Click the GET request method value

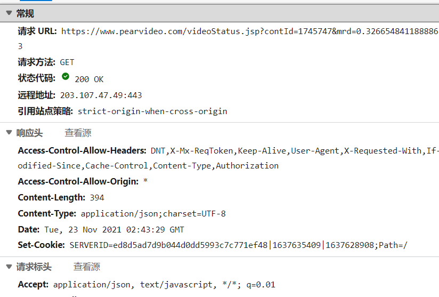[x=67, y=62]
